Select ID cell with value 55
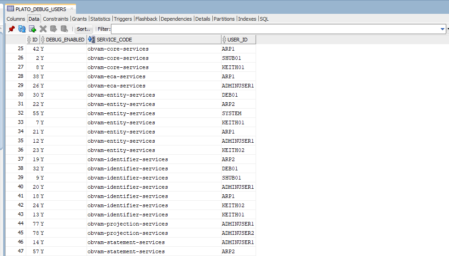Viewport: 449px width, 256px height. tap(33, 113)
